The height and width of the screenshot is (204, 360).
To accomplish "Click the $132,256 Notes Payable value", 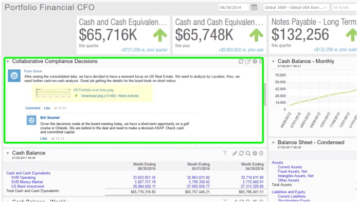I will coord(300,34).
